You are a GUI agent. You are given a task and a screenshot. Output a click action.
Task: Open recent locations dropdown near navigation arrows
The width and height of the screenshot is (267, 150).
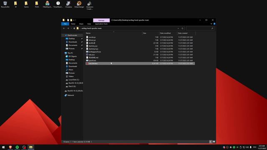[71, 28]
